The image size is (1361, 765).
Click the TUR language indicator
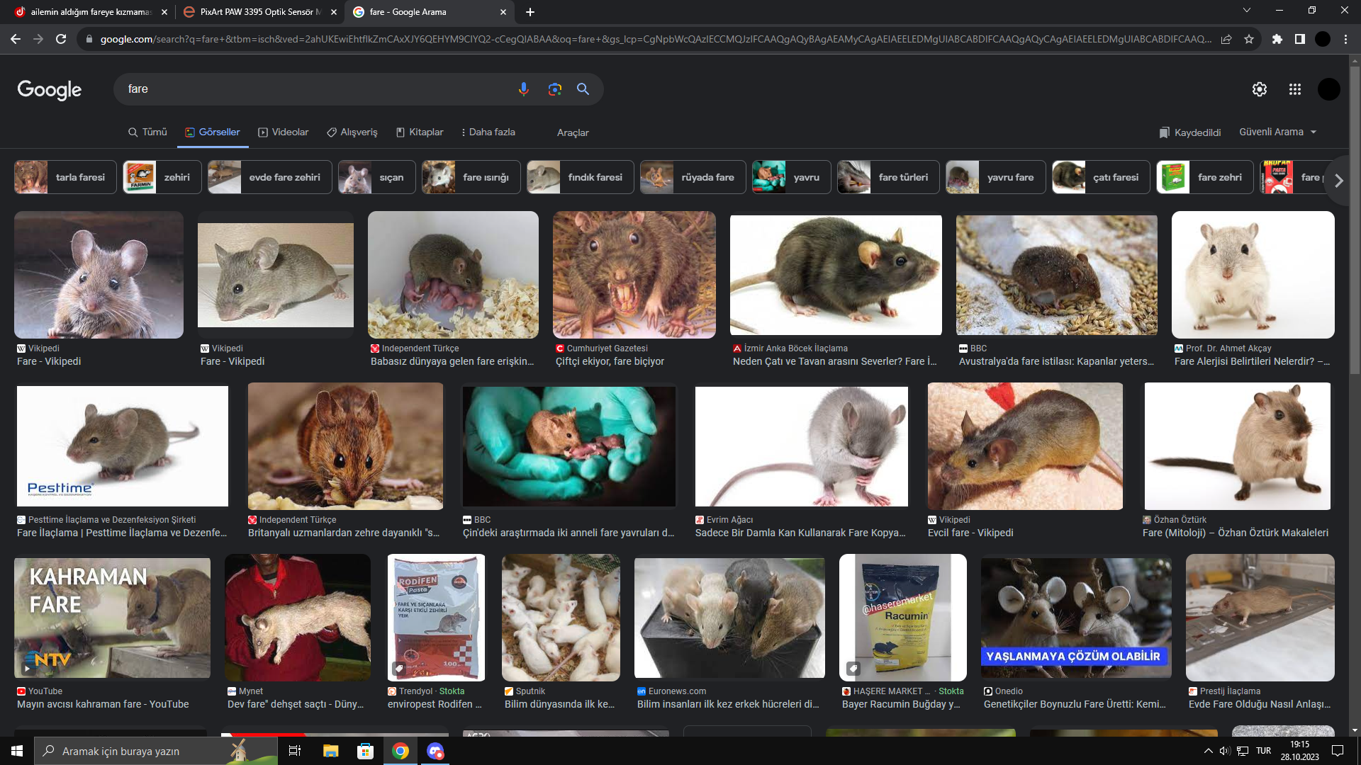click(1263, 751)
